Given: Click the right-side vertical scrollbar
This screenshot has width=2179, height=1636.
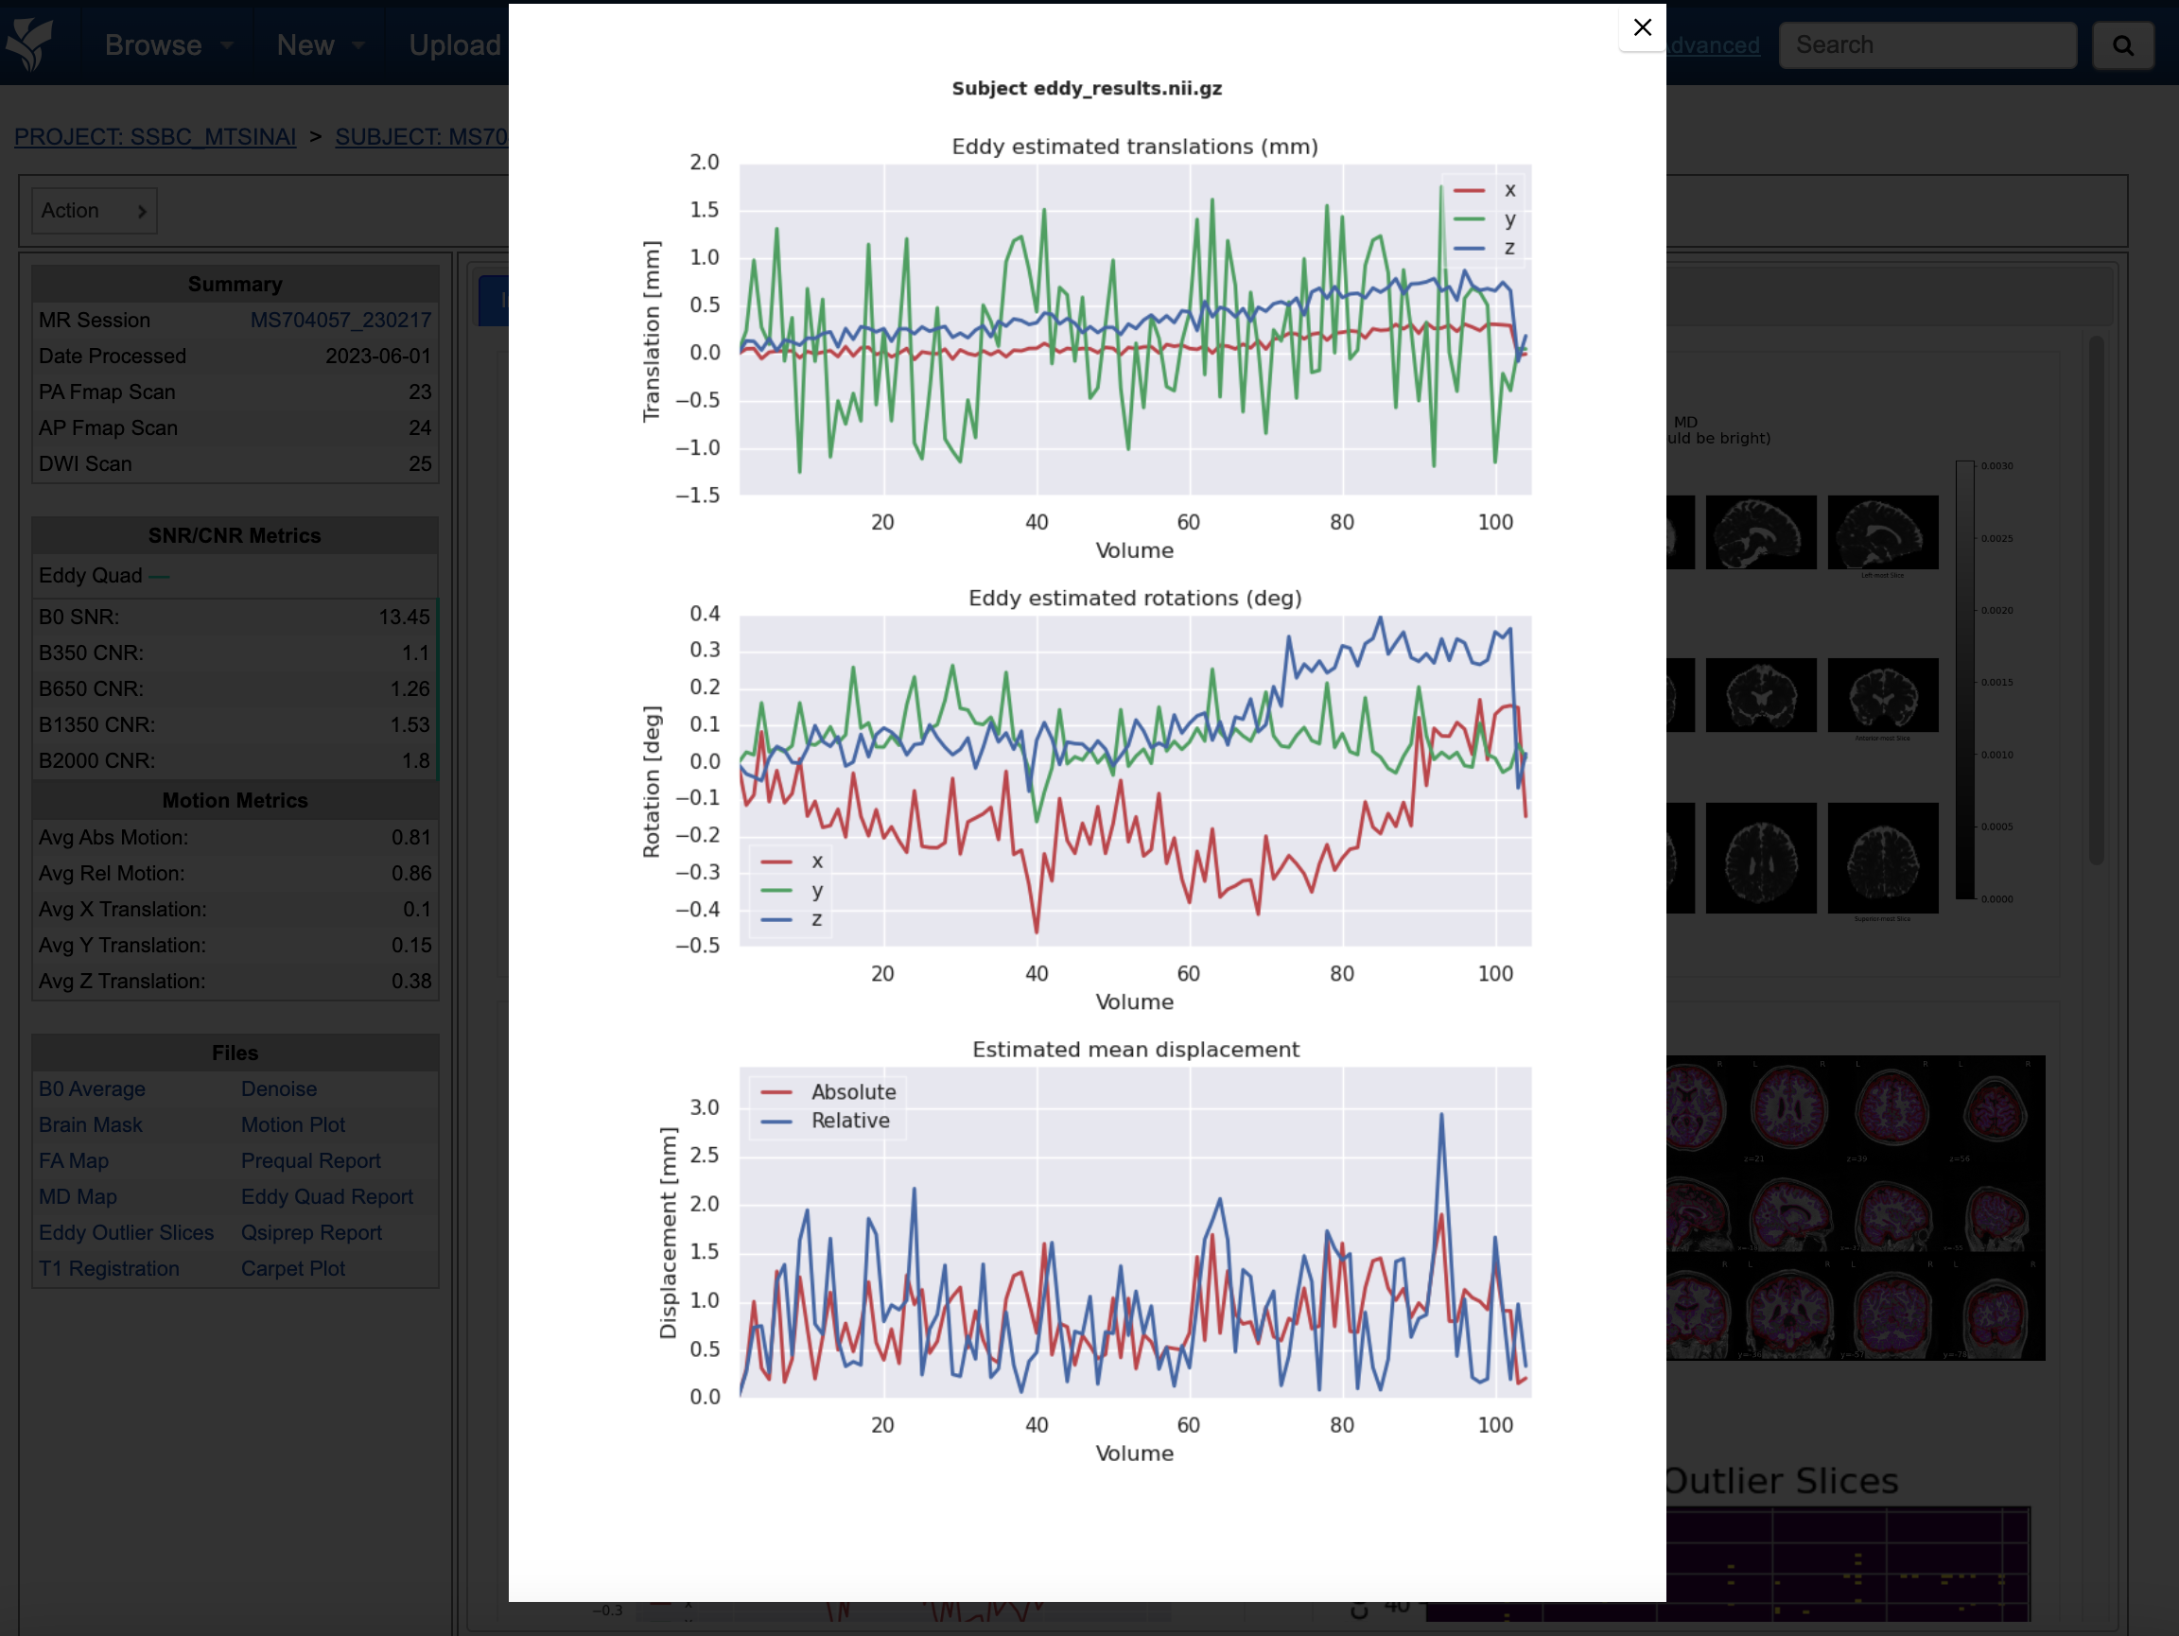Looking at the screenshot, I should coord(2097,600).
